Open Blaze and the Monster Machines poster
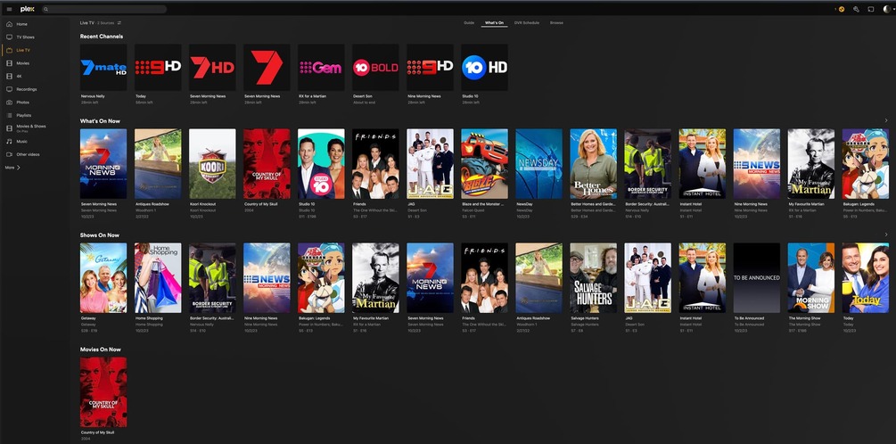 [x=485, y=163]
